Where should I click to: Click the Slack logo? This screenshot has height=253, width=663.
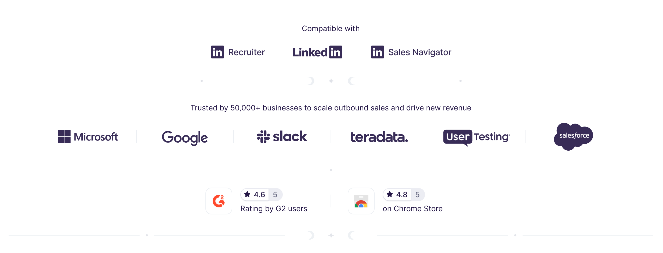[282, 137]
